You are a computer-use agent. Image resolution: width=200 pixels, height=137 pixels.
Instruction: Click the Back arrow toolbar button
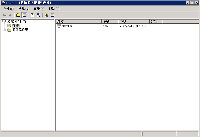(x=4, y=15)
